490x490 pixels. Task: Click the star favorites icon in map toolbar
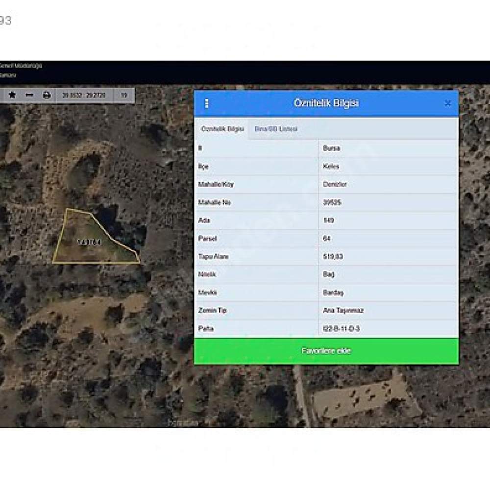12,95
